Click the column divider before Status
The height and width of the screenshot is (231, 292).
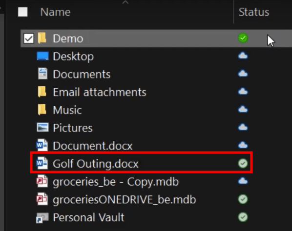tap(233, 12)
